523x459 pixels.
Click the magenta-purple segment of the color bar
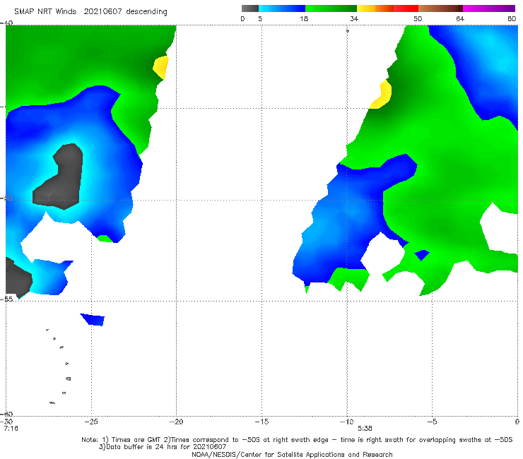coord(489,8)
